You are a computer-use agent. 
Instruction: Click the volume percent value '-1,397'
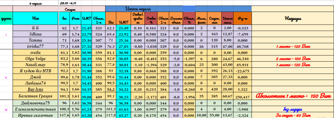pyautogui.click(x=189, y=59)
